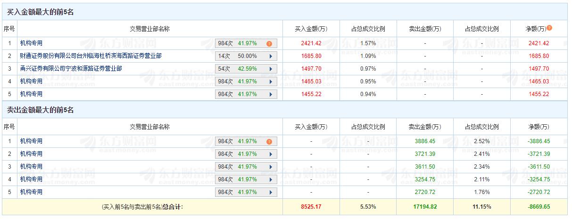Open the 54次 42.59% success rate box
Viewport: 572px width, 219px height.
coord(246,69)
